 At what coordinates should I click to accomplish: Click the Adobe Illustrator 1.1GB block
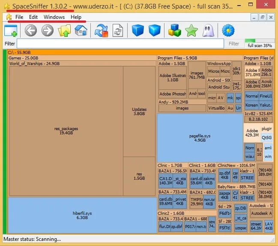point(173,78)
